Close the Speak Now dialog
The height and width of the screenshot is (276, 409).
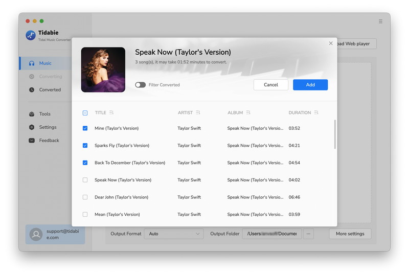click(x=331, y=43)
